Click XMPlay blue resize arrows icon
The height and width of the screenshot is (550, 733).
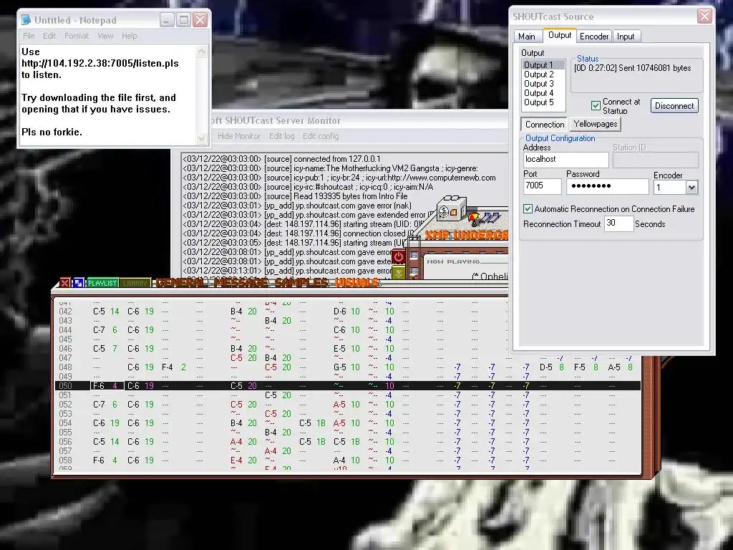coord(78,282)
